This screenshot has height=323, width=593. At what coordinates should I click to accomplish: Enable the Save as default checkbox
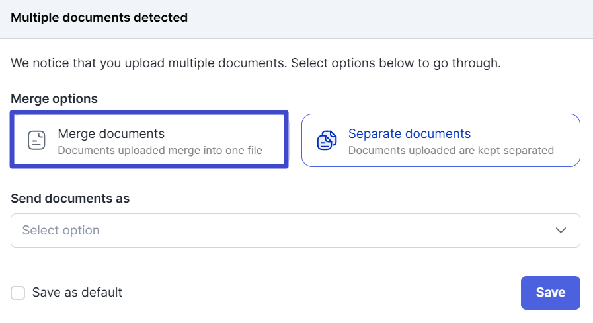pyautogui.click(x=19, y=293)
